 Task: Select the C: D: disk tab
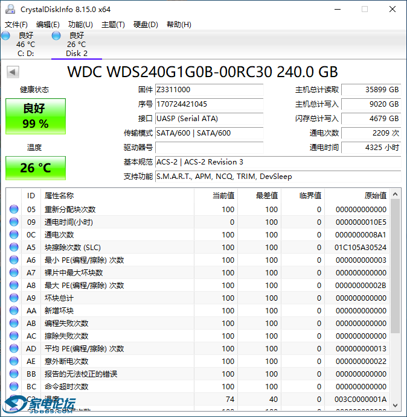(x=25, y=45)
